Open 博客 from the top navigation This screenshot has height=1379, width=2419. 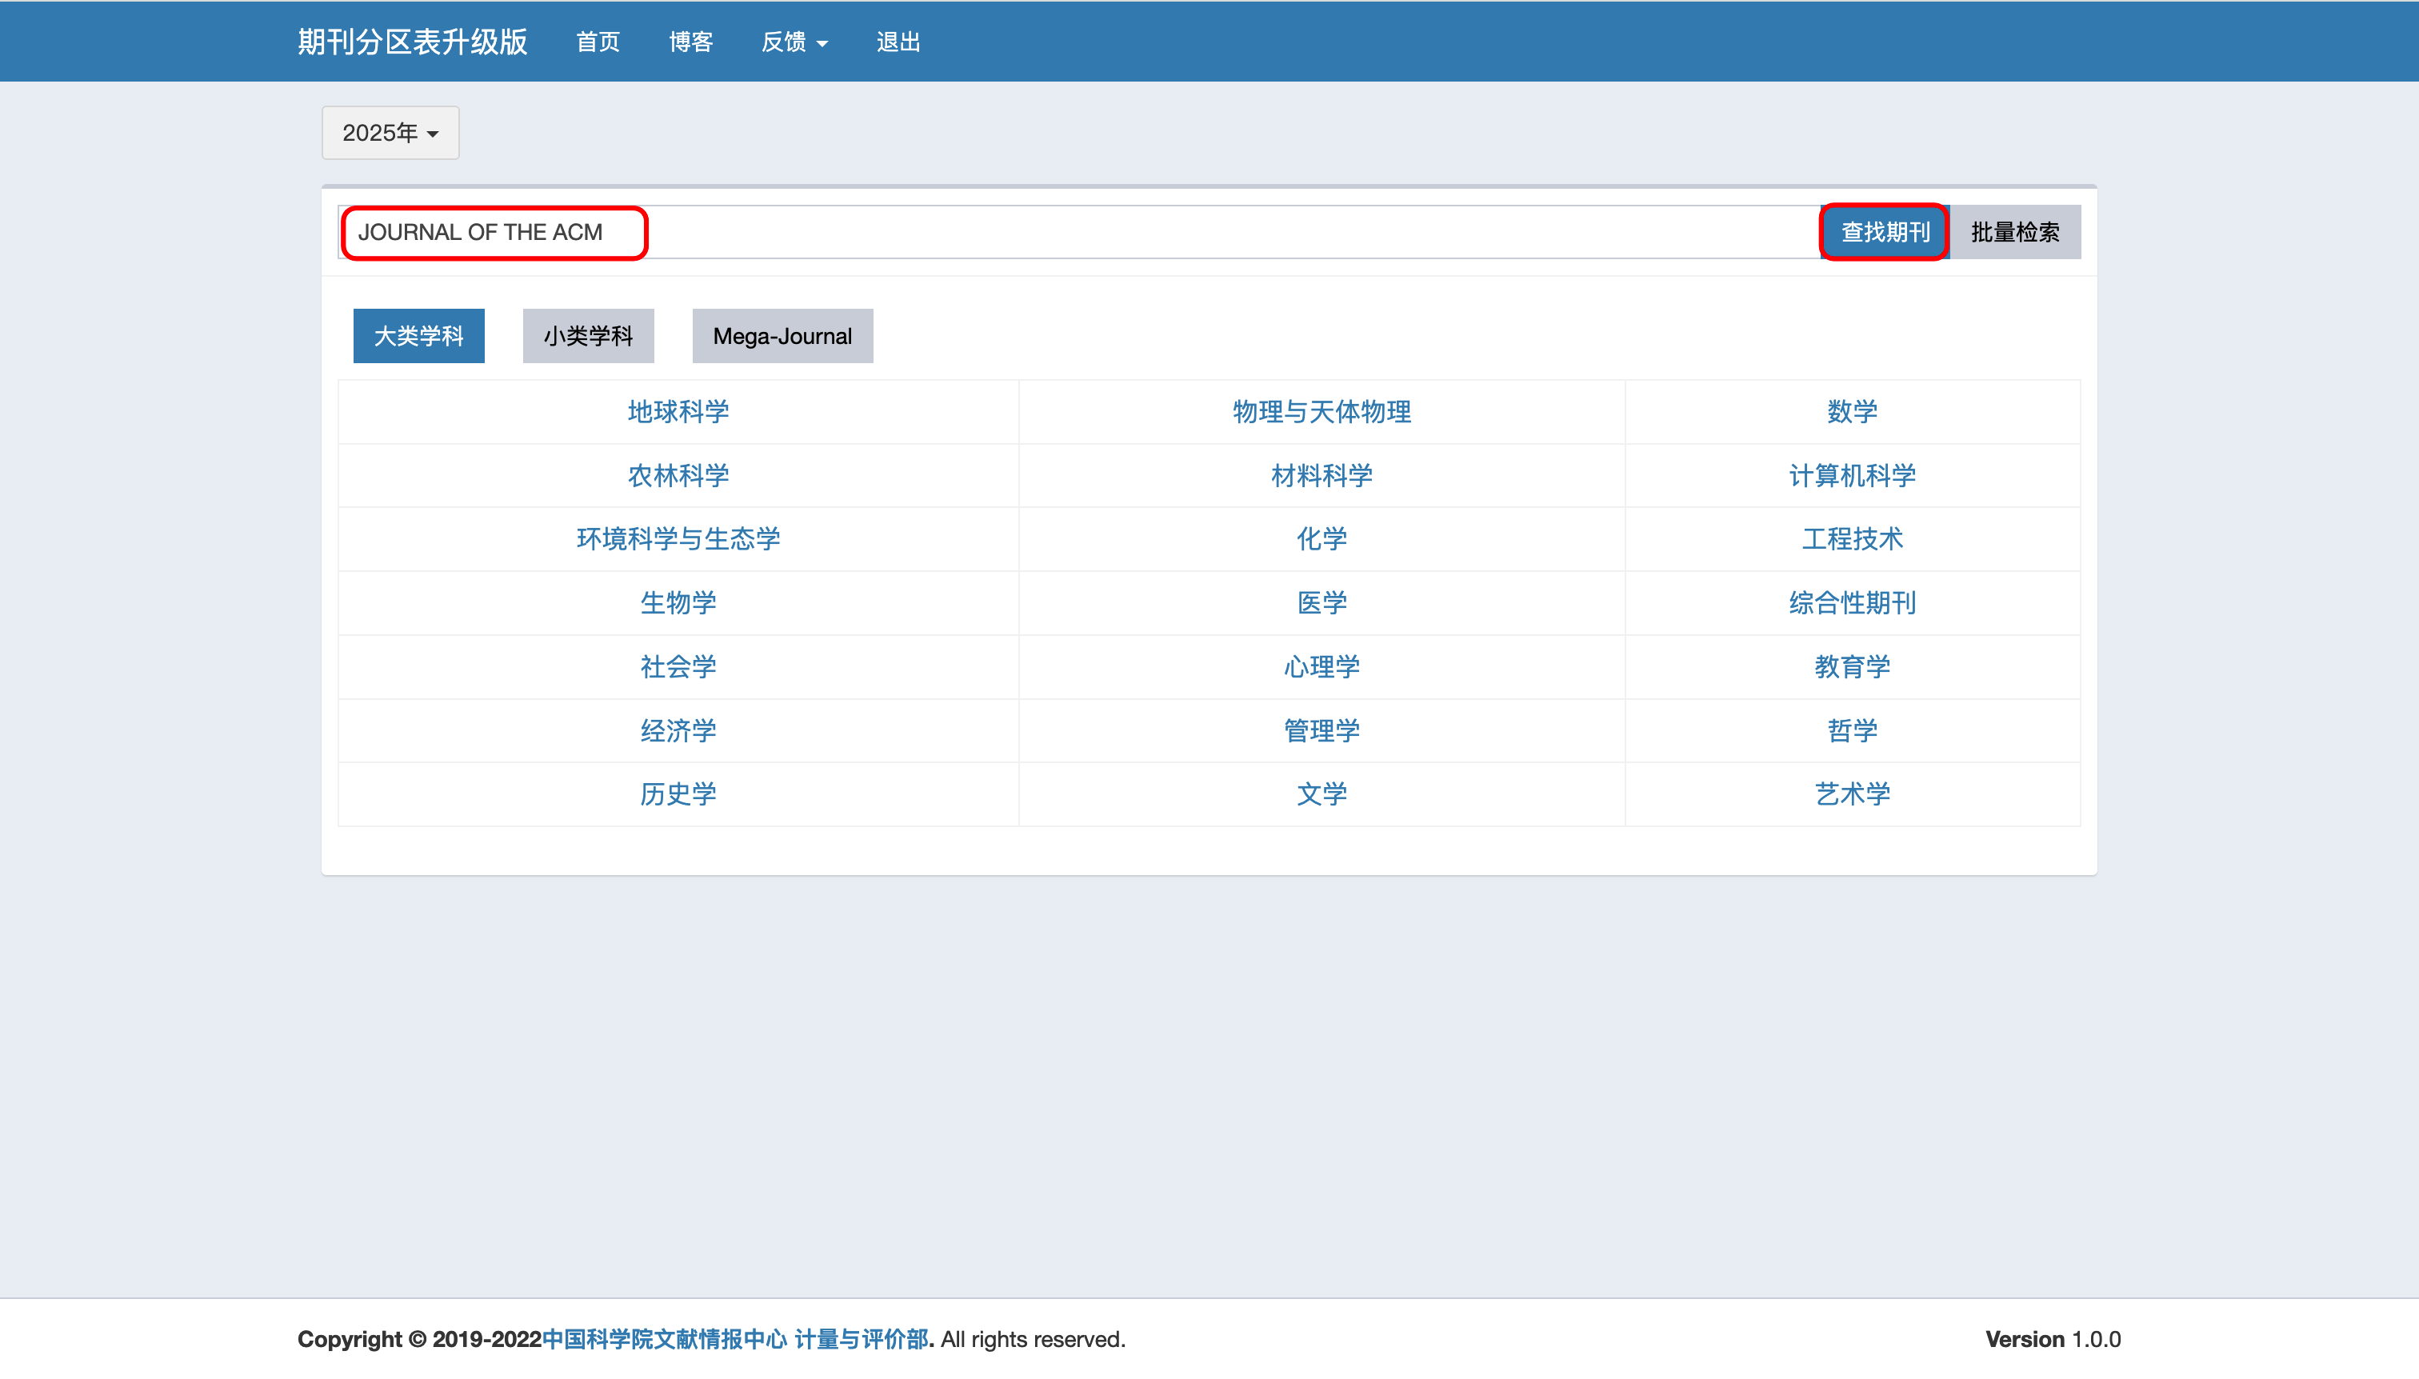[x=690, y=42]
